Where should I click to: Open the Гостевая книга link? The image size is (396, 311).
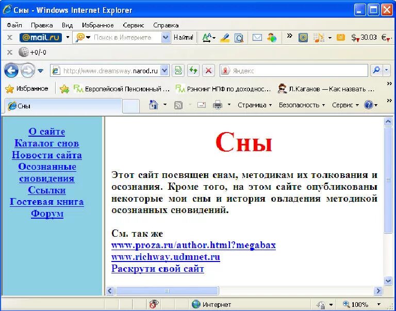[x=47, y=202]
